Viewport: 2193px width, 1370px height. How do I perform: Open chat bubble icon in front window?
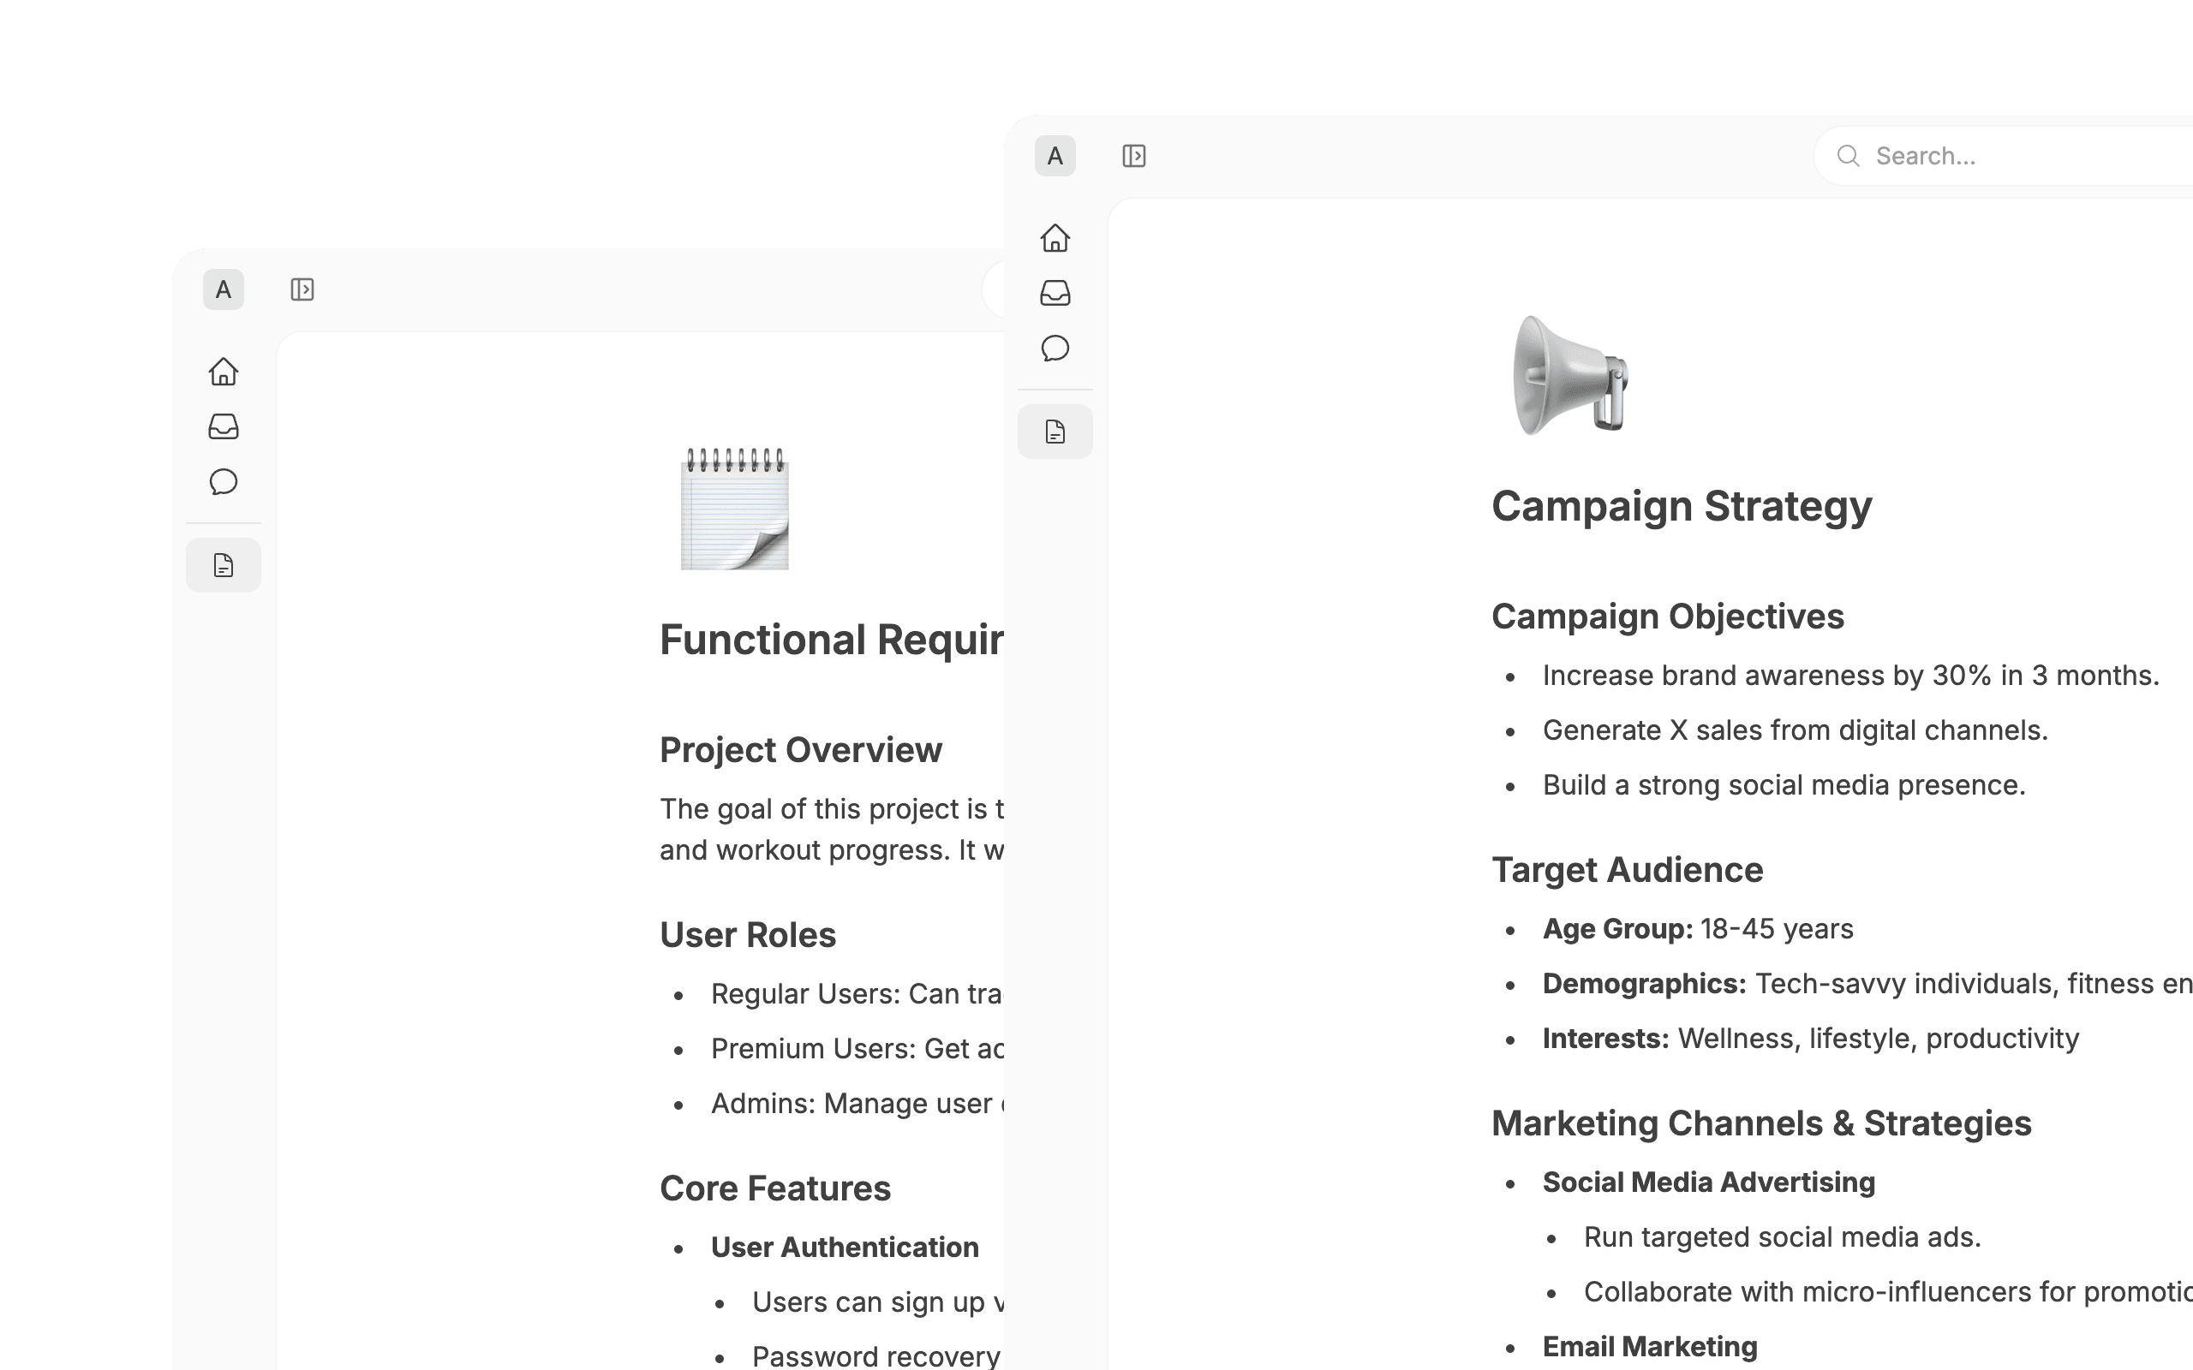[1055, 348]
